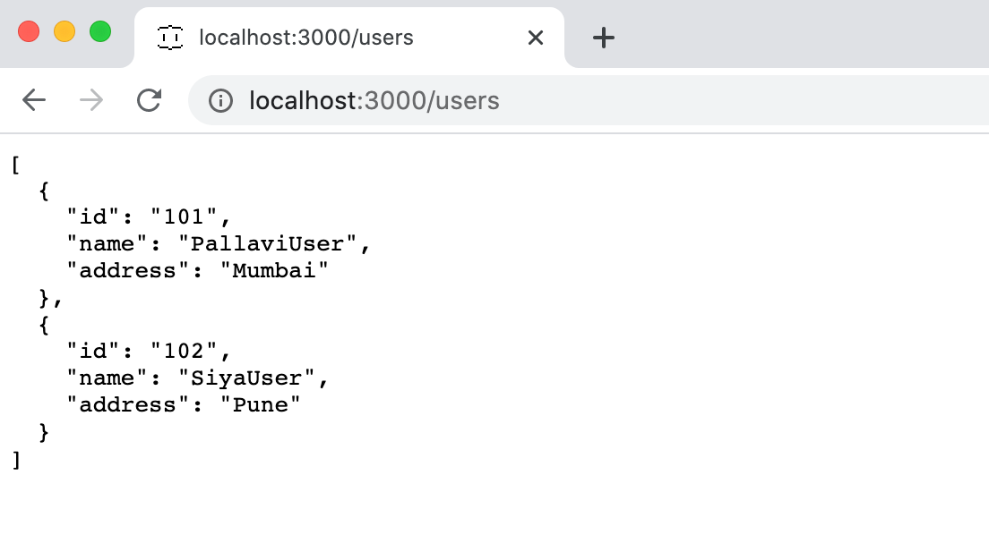Open site information via the info icon

tap(220, 100)
